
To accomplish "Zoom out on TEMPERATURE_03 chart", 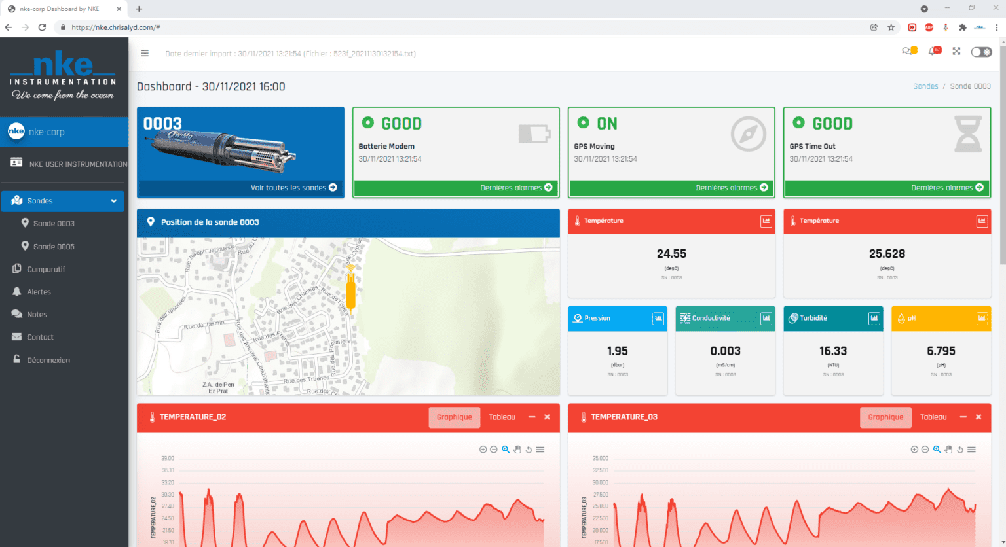I will 925,450.
